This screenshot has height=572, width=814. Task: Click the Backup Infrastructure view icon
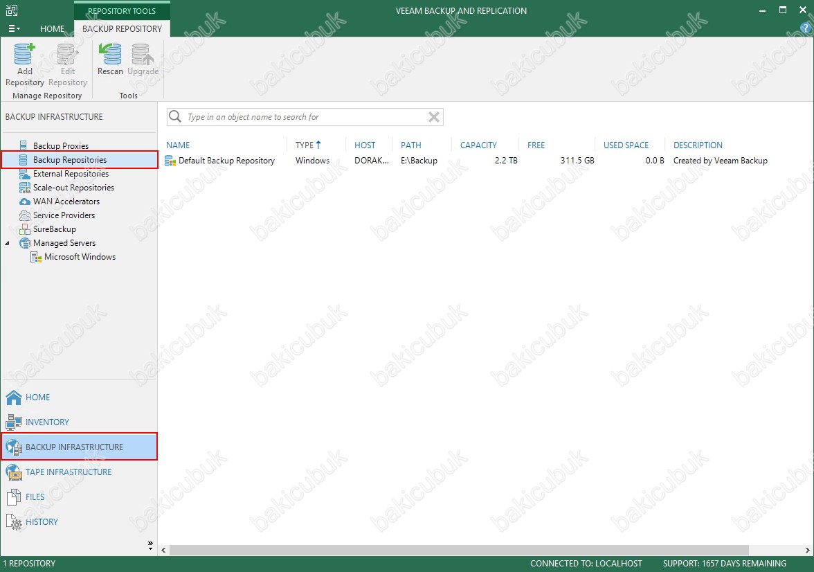pyautogui.click(x=14, y=447)
